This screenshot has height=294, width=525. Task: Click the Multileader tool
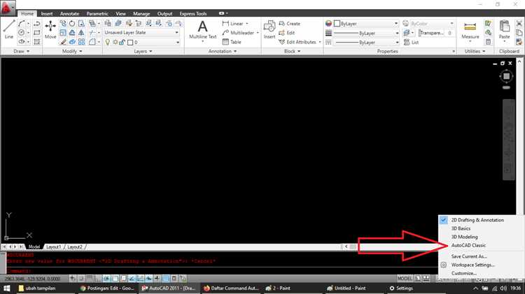tap(239, 33)
